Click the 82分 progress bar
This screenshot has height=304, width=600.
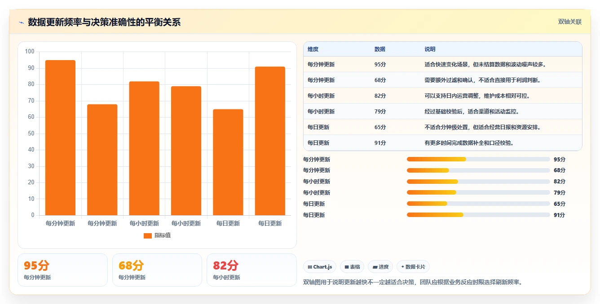478,182
